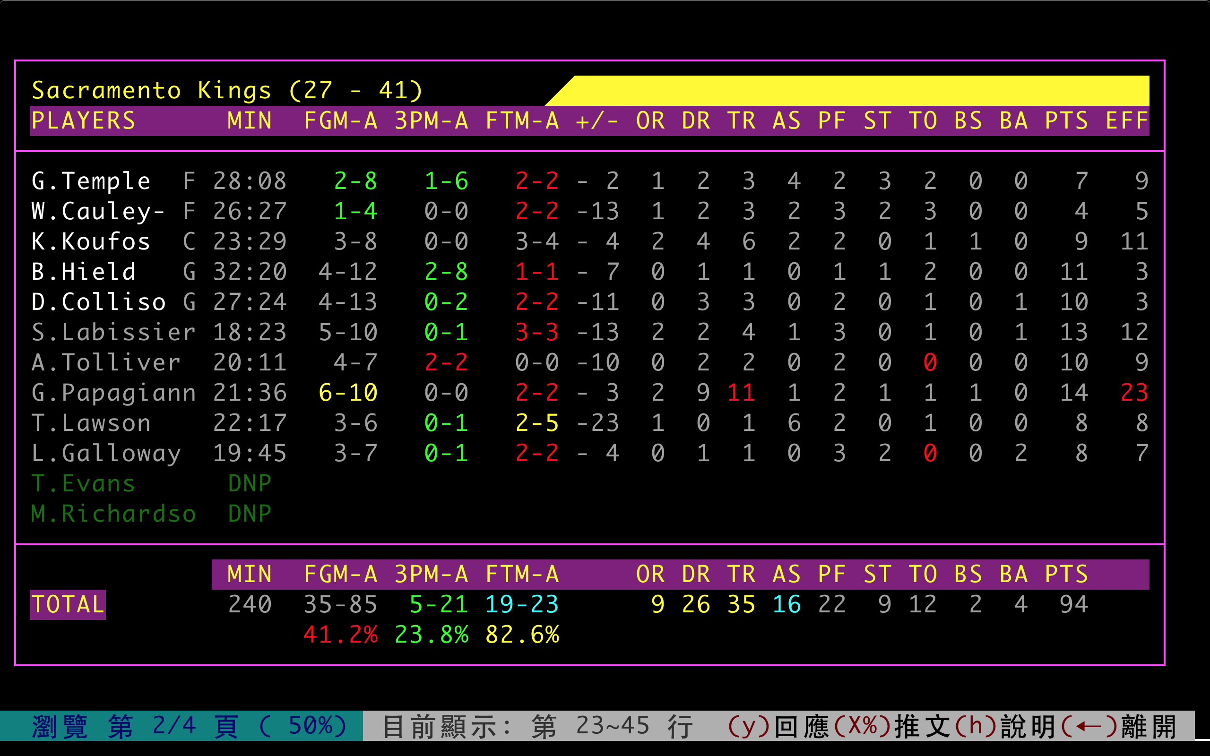Click the 41.2% field goal percentage
The height and width of the screenshot is (756, 1210).
tap(340, 635)
